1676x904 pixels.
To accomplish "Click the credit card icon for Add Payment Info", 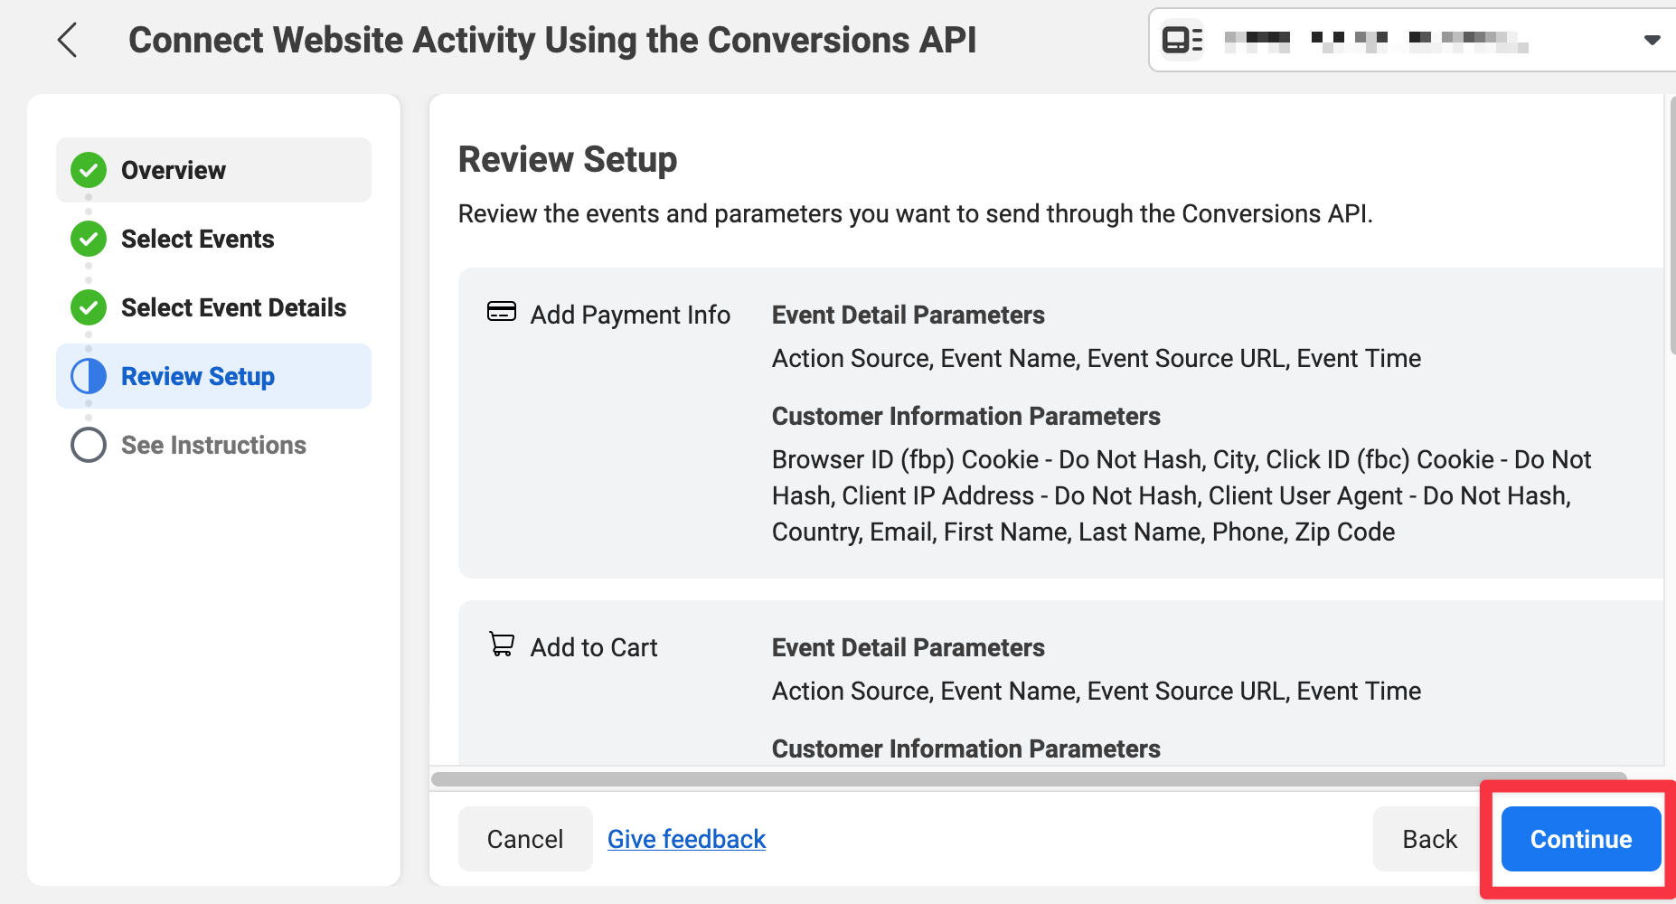I will point(502,312).
